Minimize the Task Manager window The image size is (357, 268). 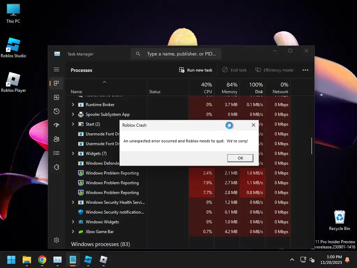coord(275,51)
